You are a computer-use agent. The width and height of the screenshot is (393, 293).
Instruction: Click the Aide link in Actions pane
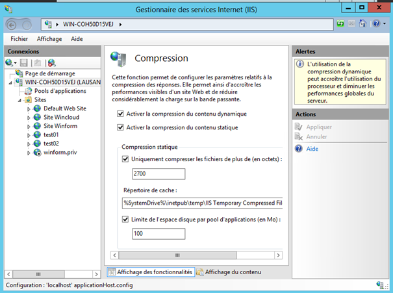click(312, 149)
